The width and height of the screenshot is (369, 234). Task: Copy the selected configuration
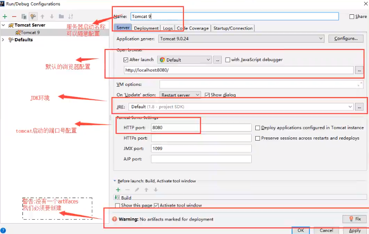[x=24, y=17]
